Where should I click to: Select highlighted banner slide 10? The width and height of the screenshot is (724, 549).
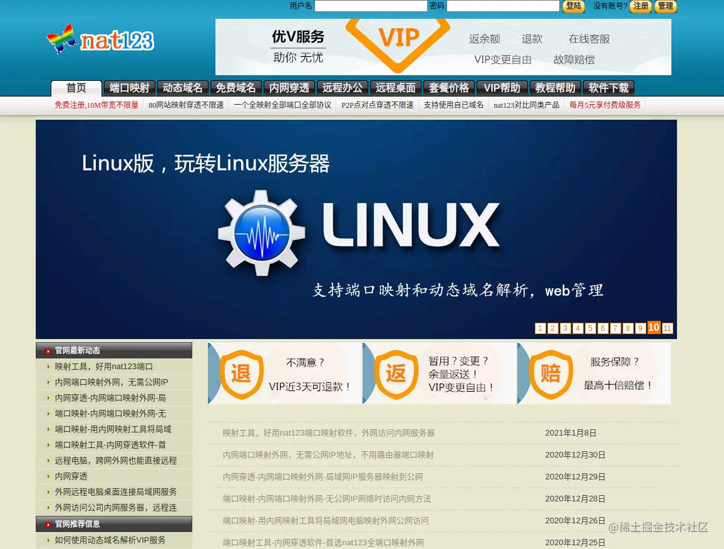(654, 327)
